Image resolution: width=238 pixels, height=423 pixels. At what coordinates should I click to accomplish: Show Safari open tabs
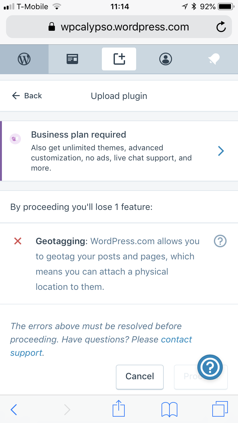tap(220, 409)
